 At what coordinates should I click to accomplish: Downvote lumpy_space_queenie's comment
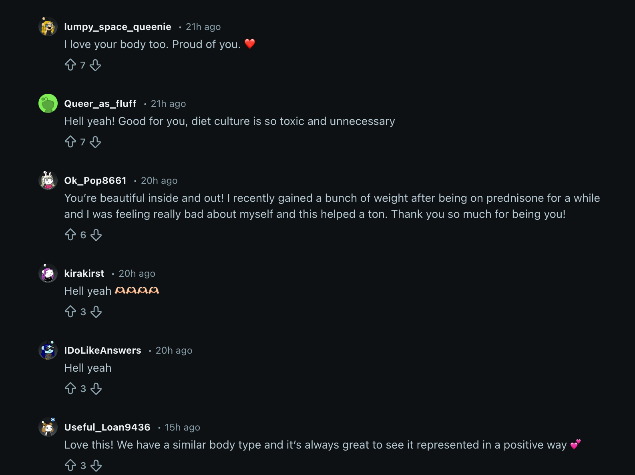[95, 65]
